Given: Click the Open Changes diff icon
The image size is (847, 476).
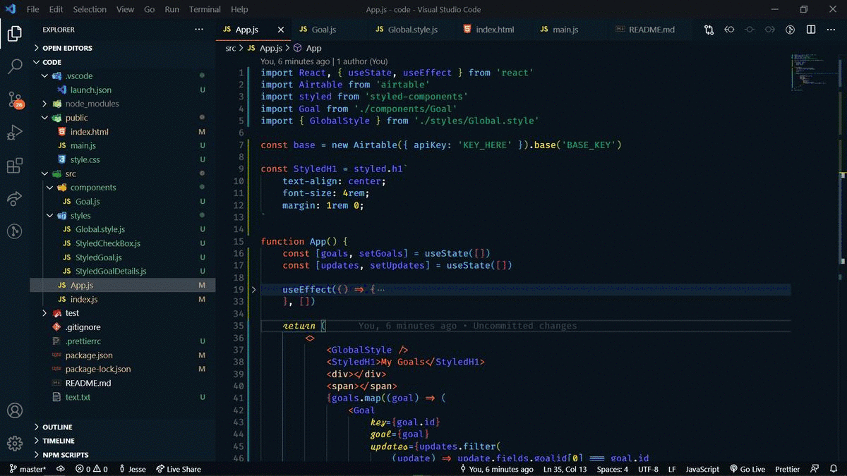Looking at the screenshot, I should coord(709,30).
